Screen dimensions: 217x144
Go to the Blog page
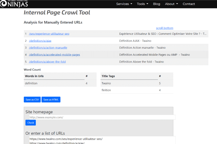tap(157, 4)
